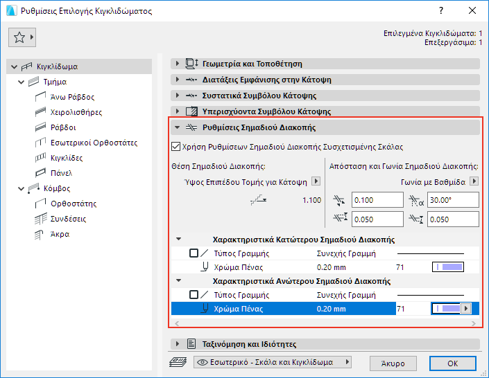Select Ράβδοι tree item
Screen dimensions: 489x378
pos(63,127)
